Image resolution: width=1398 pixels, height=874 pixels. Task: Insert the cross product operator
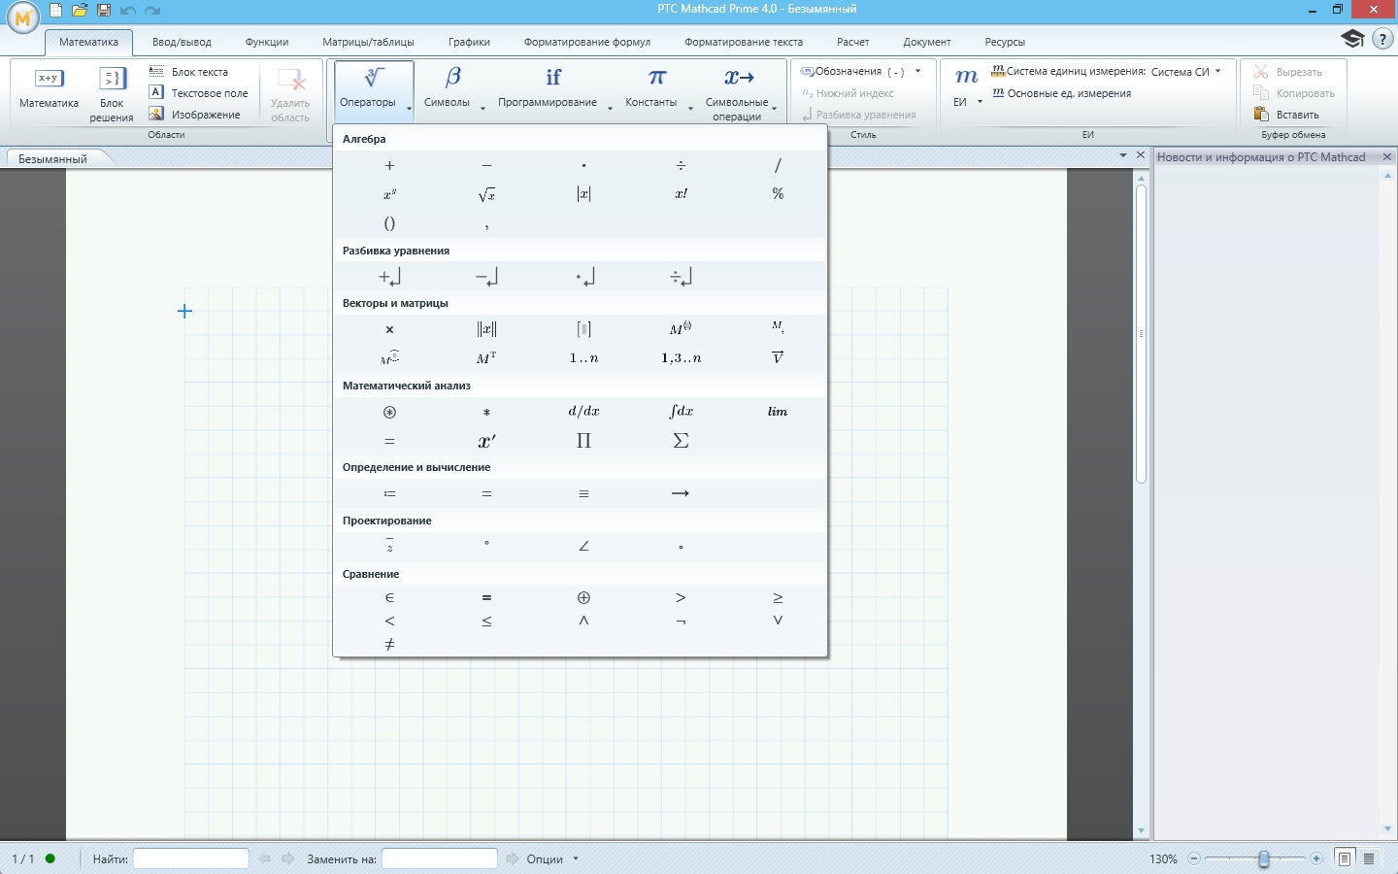(x=389, y=329)
